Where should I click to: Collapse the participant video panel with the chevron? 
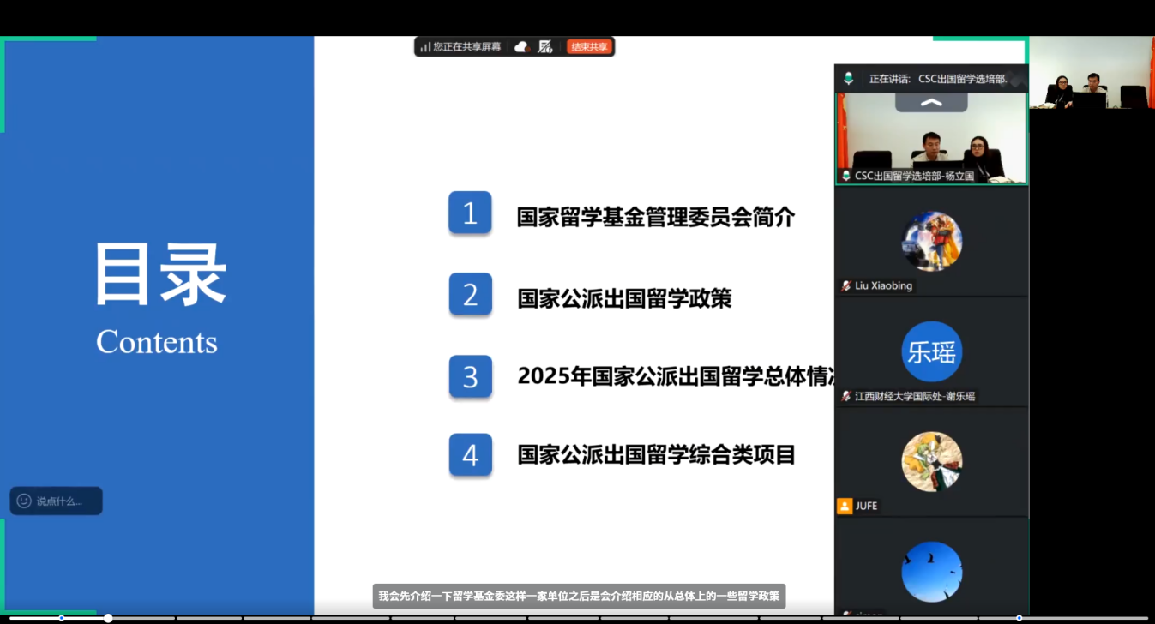pos(931,102)
